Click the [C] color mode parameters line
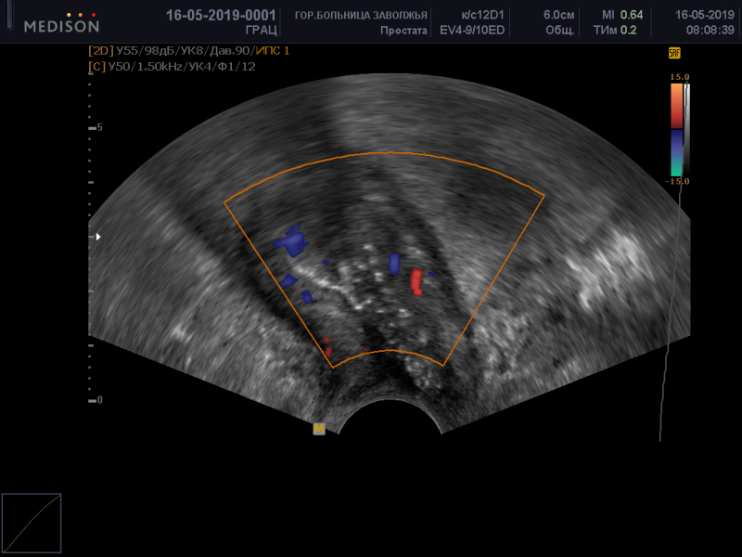 (172, 67)
